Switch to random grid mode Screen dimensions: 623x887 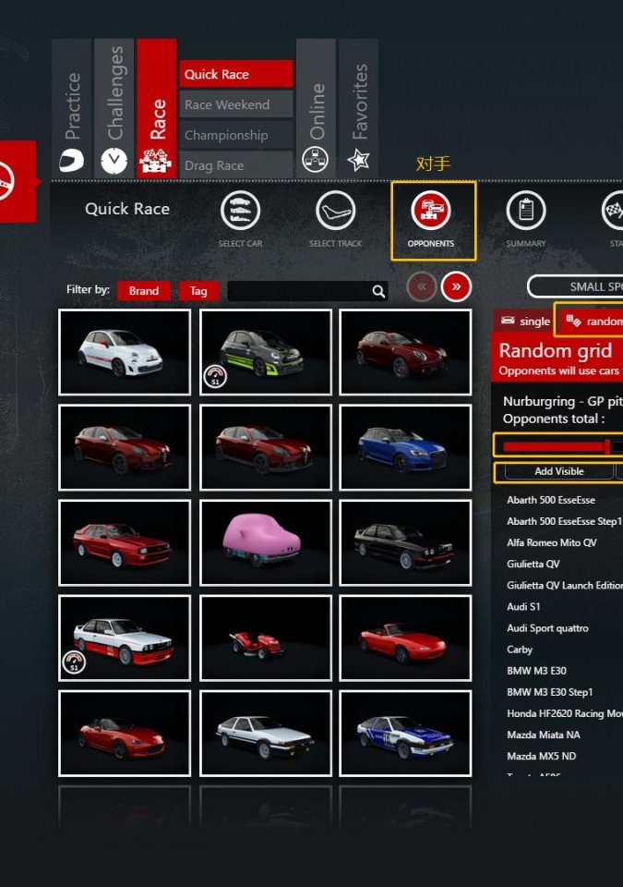pyautogui.click(x=589, y=321)
